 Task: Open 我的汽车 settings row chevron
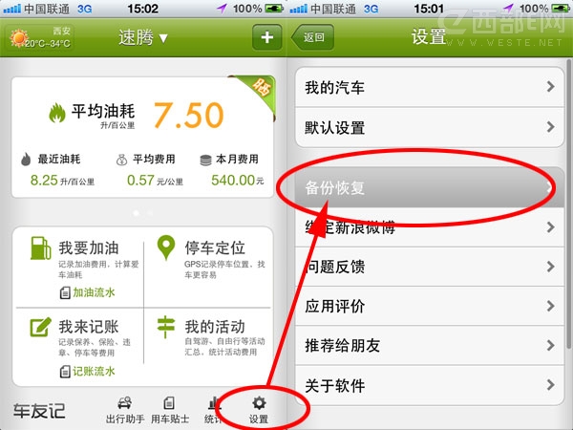550,87
